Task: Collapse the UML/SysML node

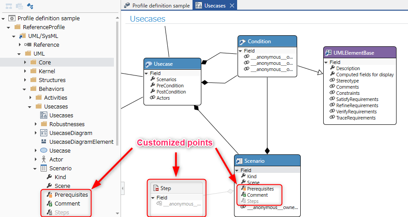Action: [14, 36]
